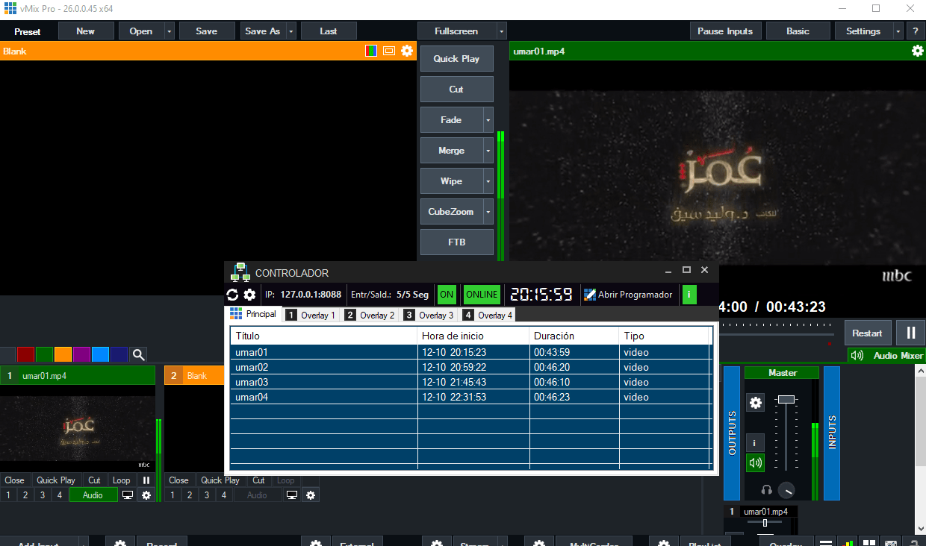Toggle Audio on umar01.mp4 input
The image size is (926, 546).
93,495
